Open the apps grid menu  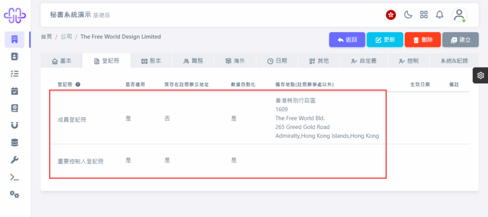point(424,15)
